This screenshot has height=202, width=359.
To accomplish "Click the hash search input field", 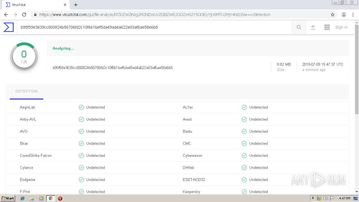I will pyautogui.click(x=154, y=27).
